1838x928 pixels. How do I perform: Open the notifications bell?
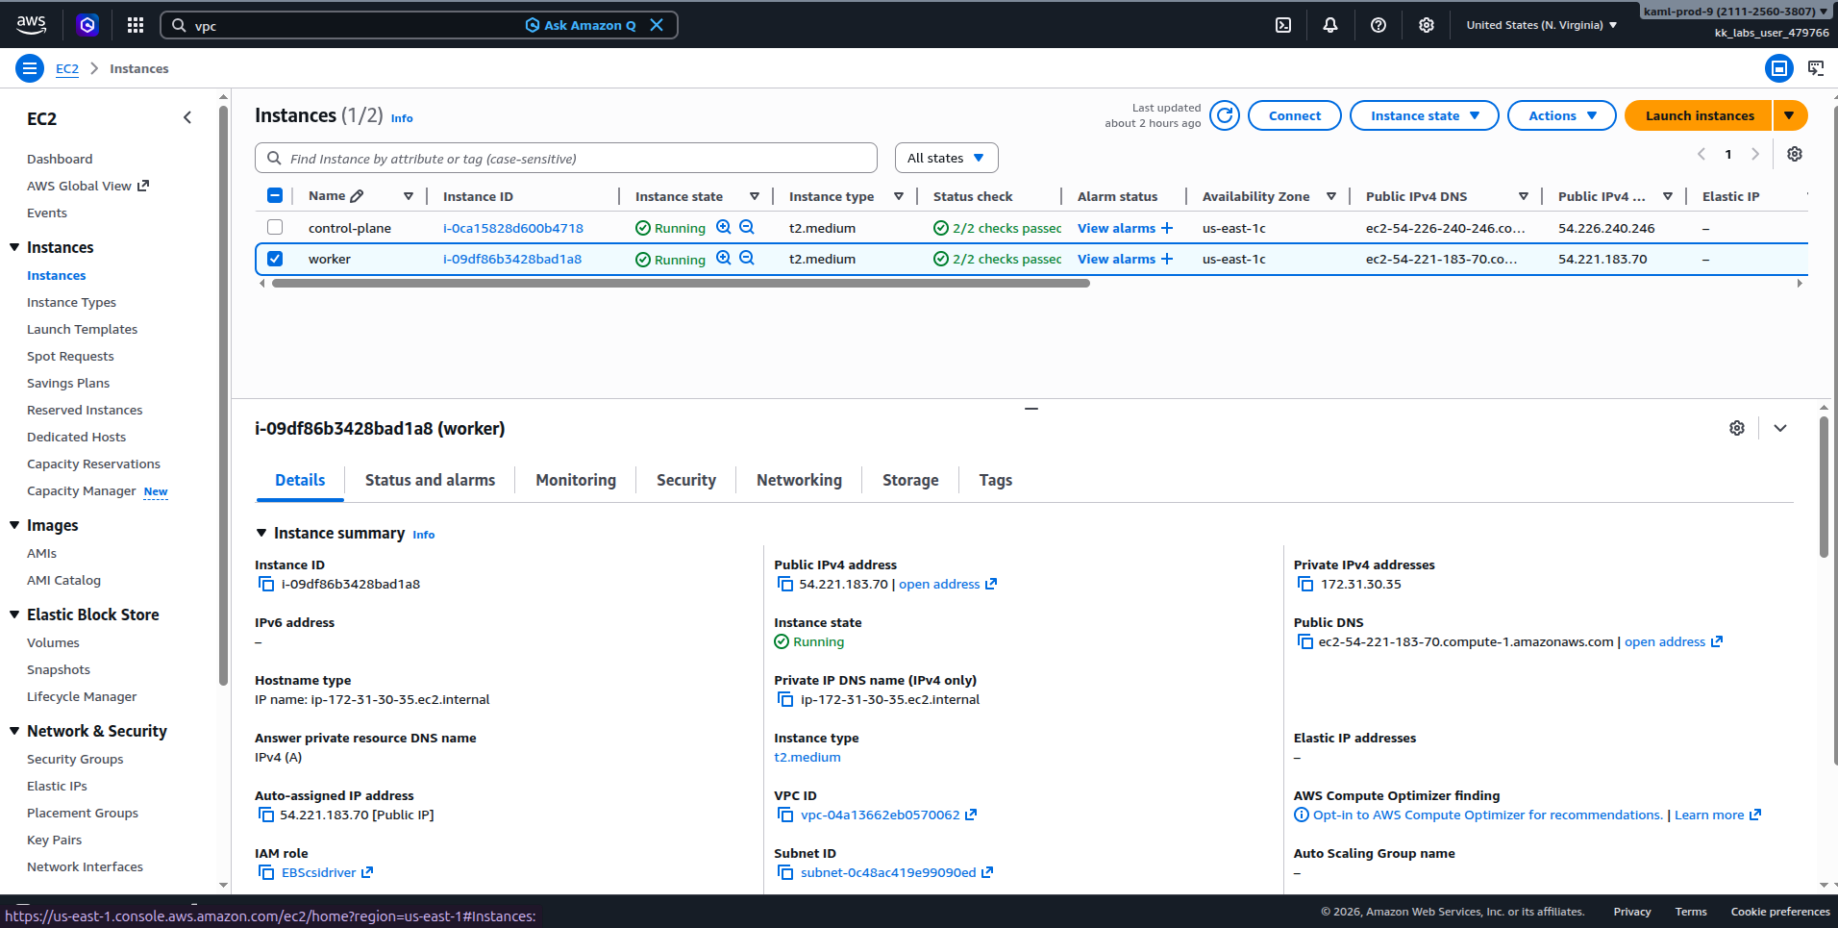tap(1330, 25)
